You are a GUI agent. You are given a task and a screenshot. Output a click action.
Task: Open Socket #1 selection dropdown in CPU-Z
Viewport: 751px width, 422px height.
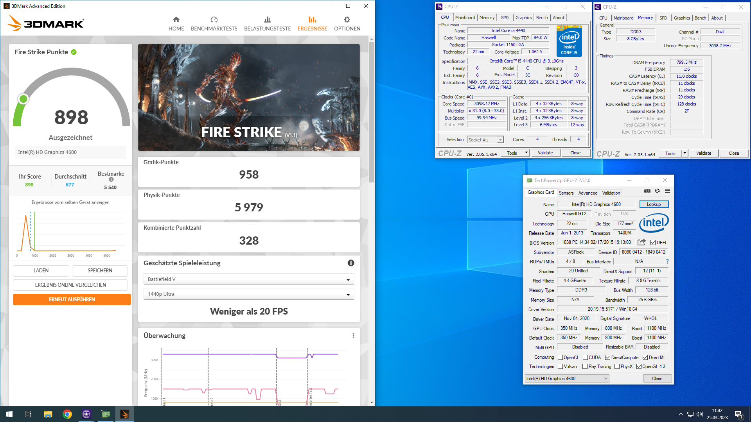485,139
